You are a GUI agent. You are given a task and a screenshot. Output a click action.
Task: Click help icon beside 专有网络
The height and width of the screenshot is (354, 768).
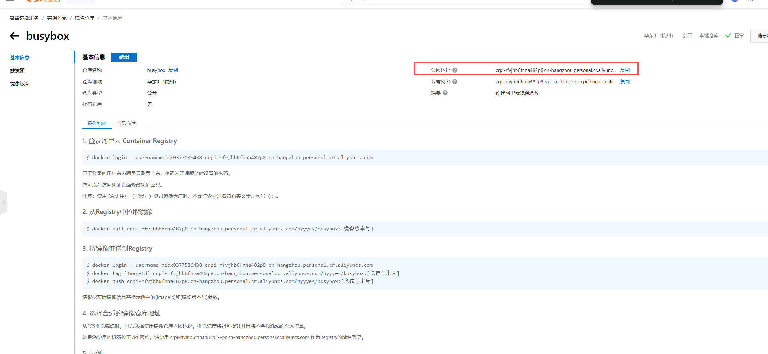[455, 82]
